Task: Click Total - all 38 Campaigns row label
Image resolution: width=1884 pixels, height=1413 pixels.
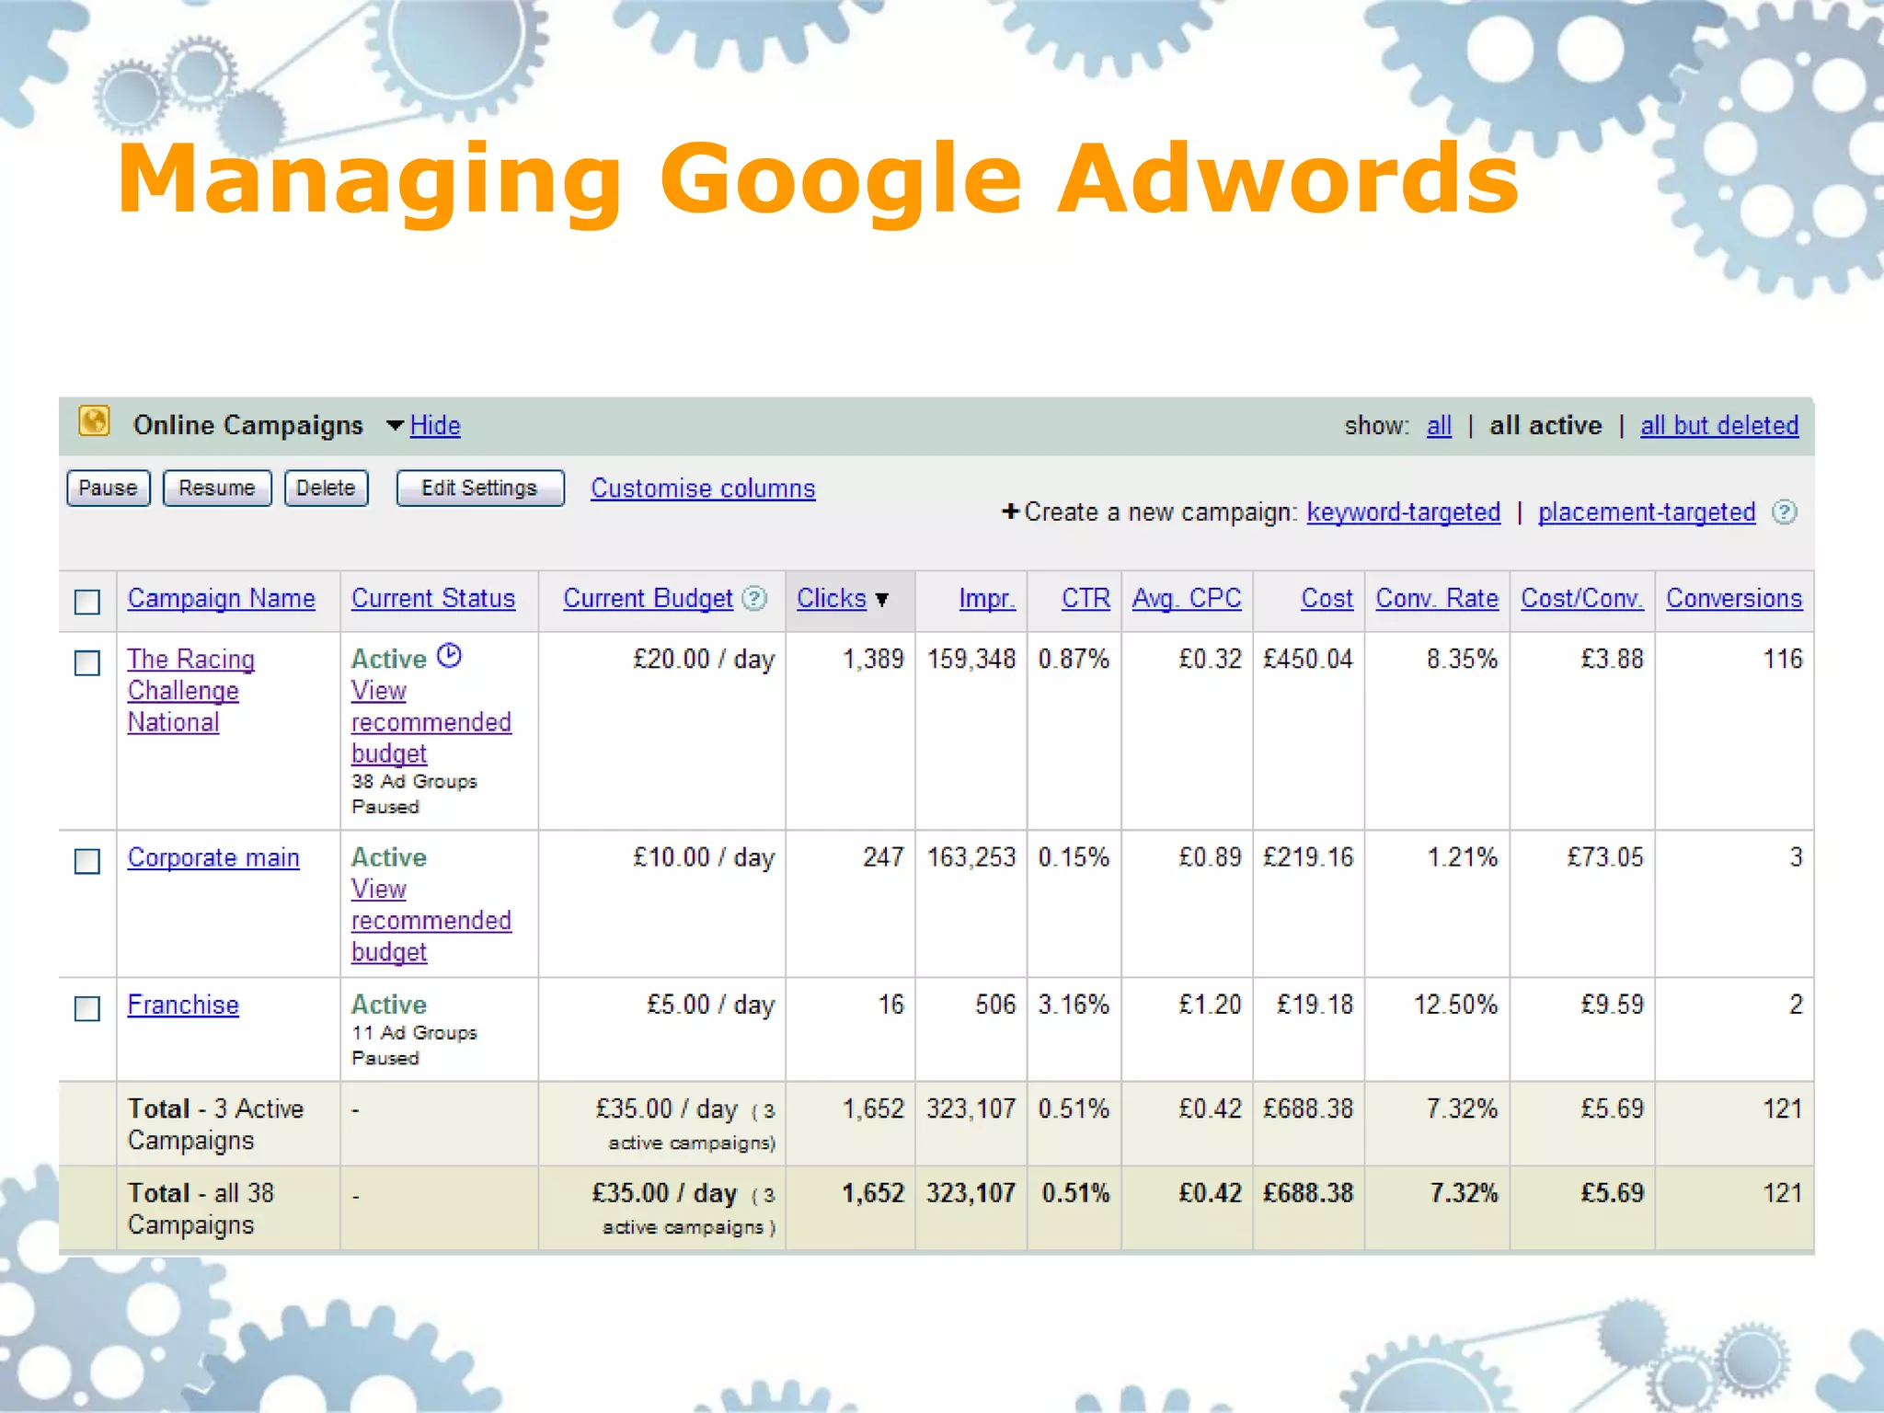Action: (201, 1209)
